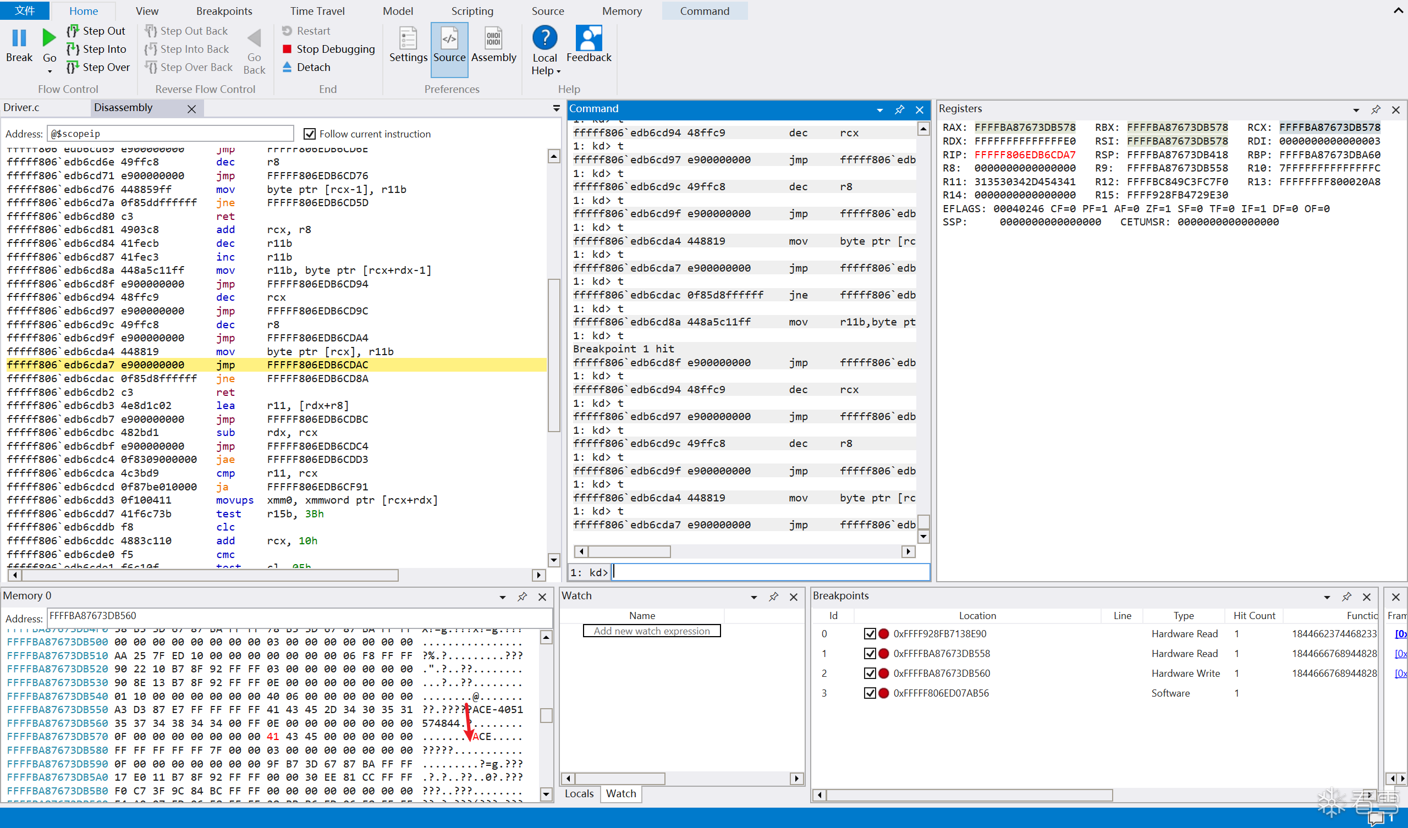Click the Disassembly vertical scrollbar thumb
Image resolution: width=1408 pixels, height=828 pixels.
pyautogui.click(x=554, y=356)
